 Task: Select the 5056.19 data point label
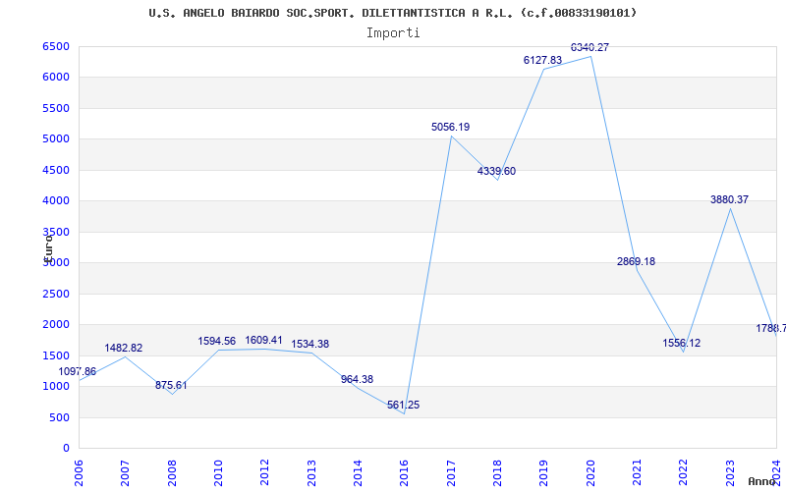450,127
